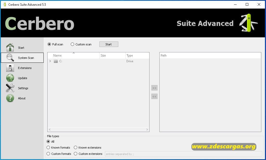Toggle sort arrow above Name column

click(74, 53)
